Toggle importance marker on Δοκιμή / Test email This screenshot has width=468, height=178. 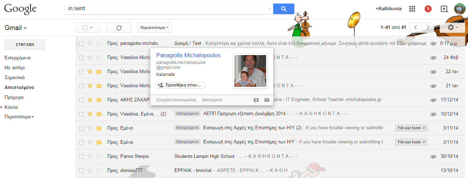click(x=99, y=43)
